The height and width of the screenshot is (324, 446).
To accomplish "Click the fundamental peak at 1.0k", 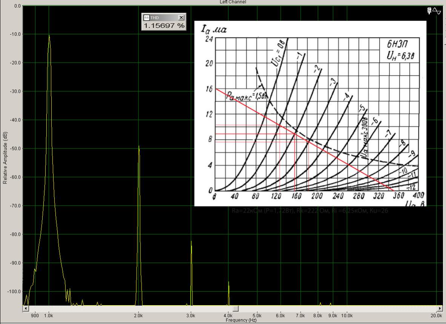I will coord(49,36).
